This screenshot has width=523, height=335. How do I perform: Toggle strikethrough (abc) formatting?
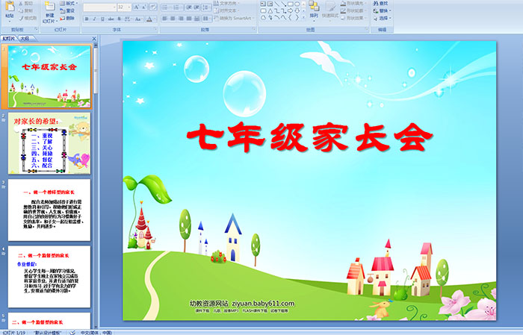tap(111, 19)
